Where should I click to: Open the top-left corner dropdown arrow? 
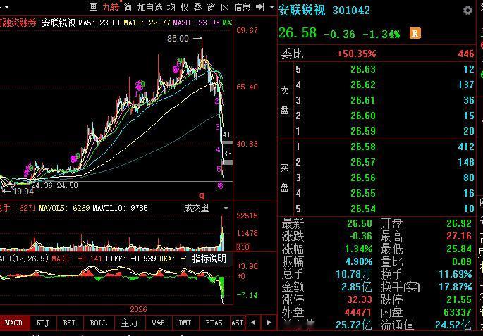tap(6, 7)
